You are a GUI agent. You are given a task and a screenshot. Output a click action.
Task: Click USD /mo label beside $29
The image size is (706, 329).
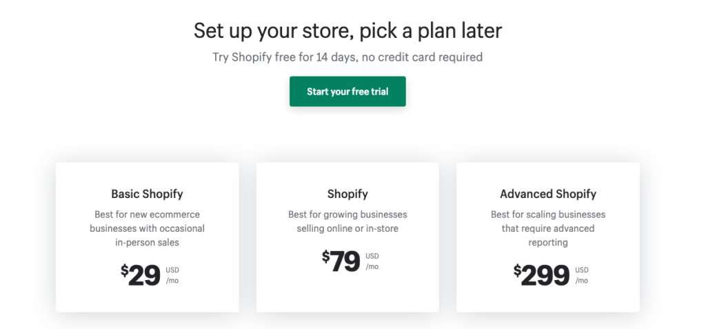point(172,275)
